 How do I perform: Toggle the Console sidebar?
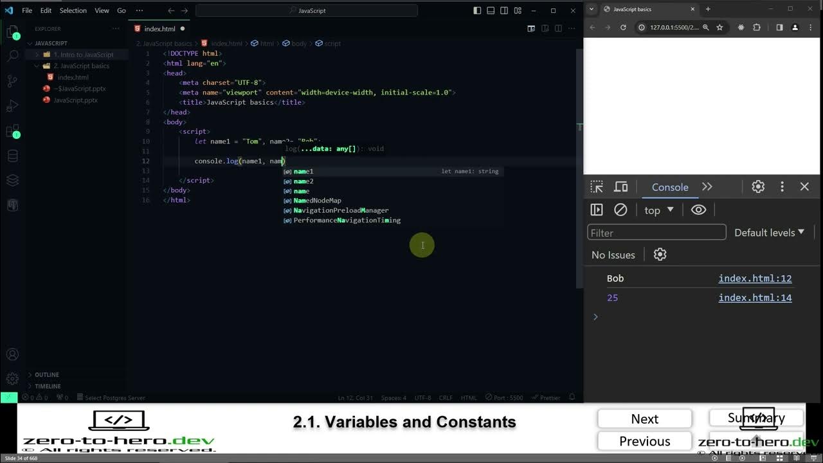[x=597, y=210]
